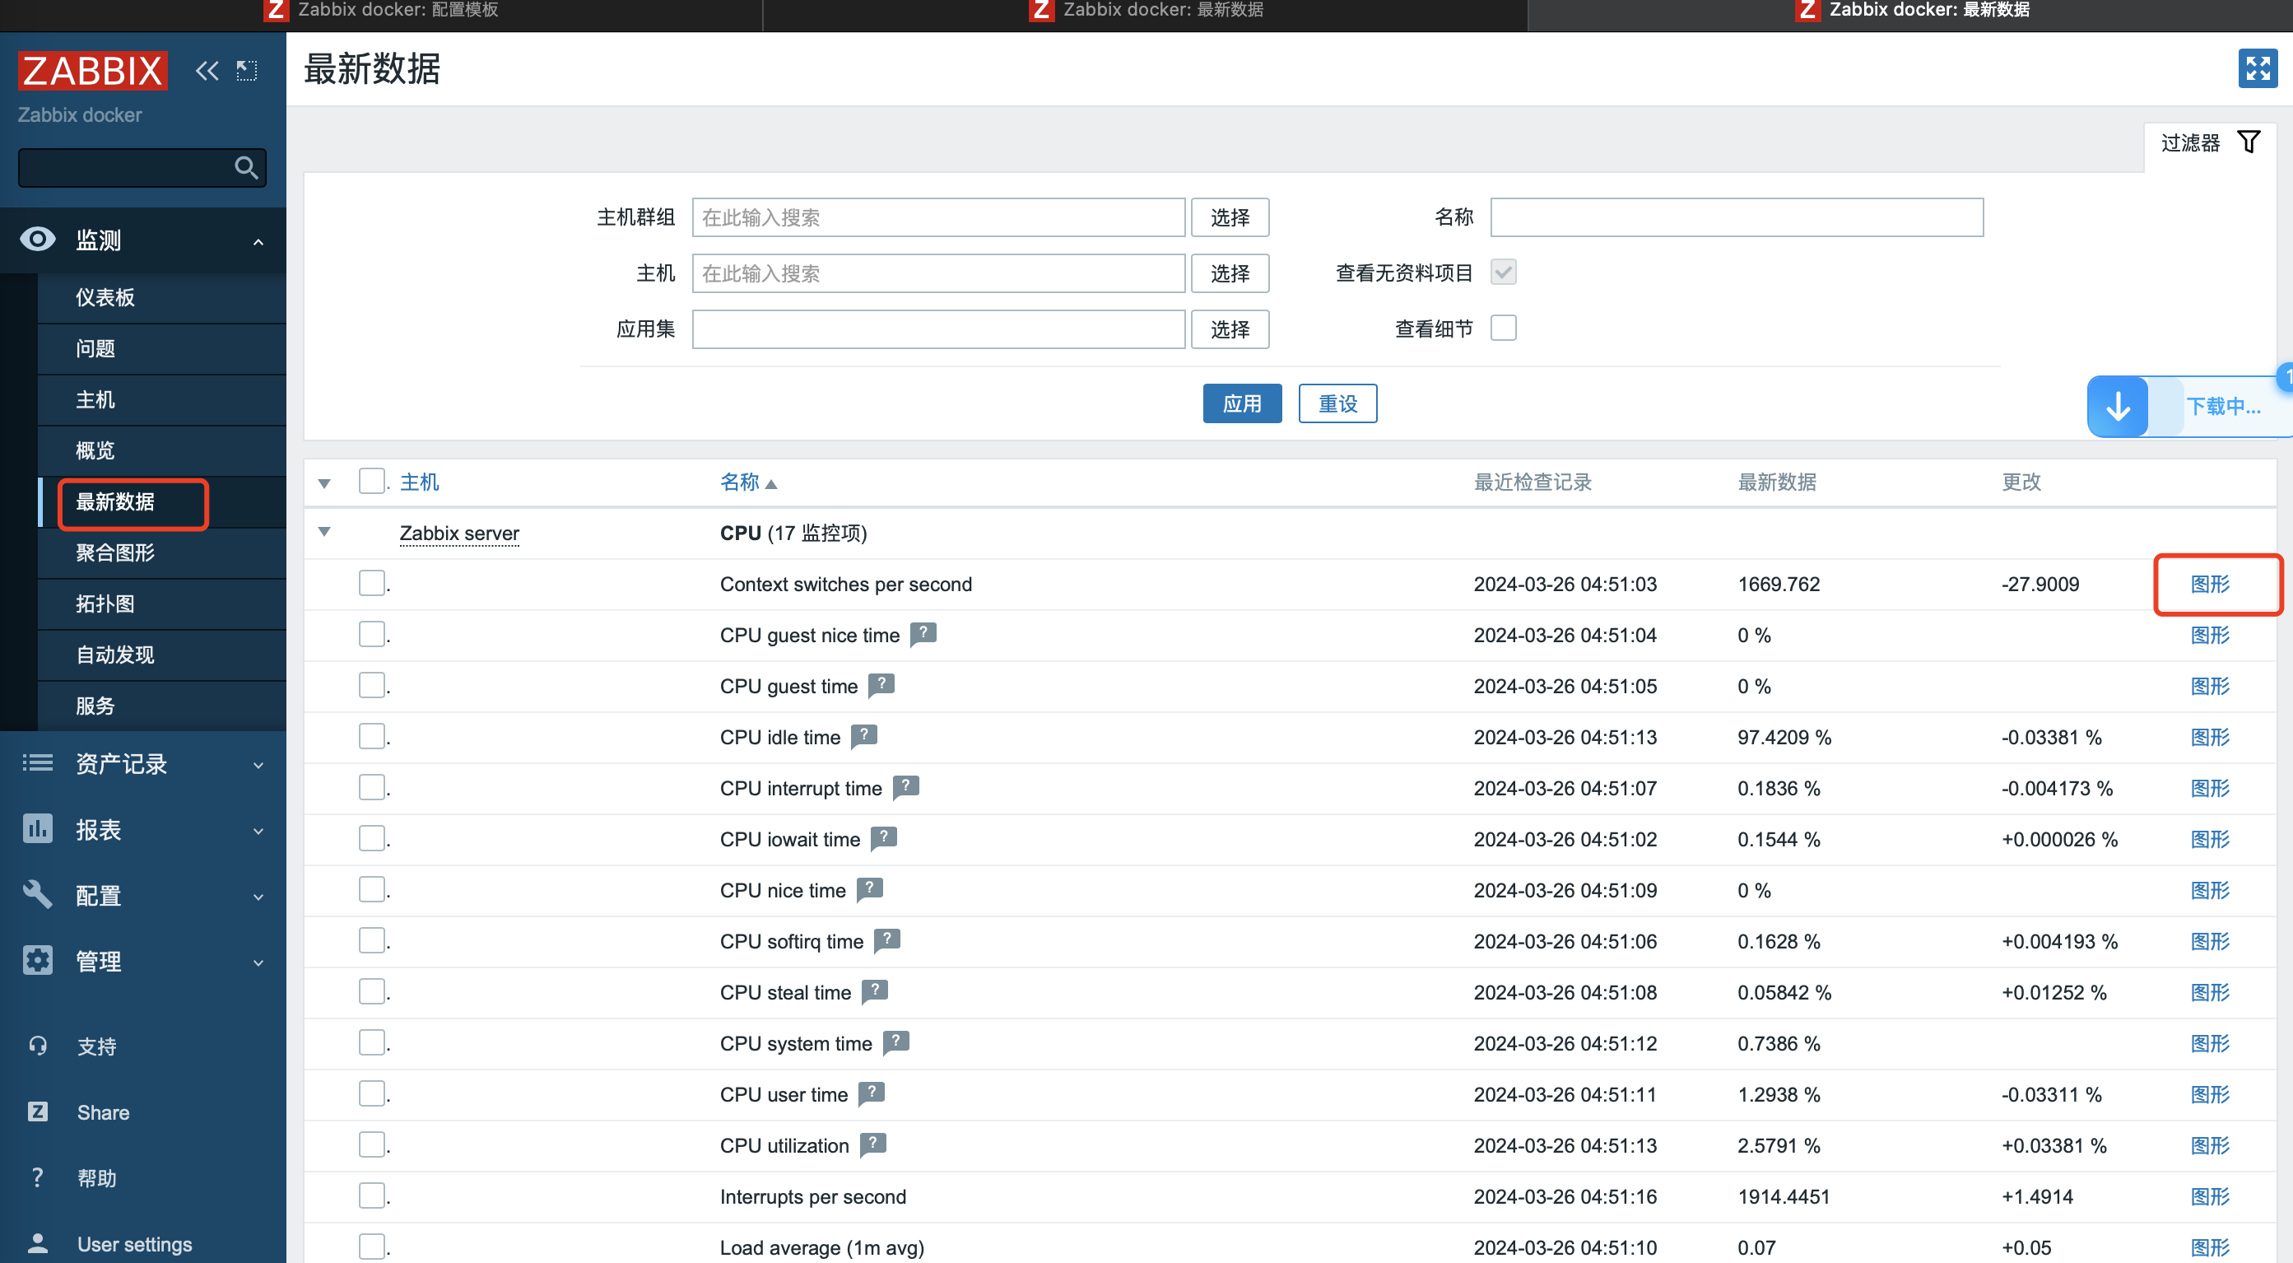Open help tooltip for CPU user time
2293x1263 pixels.
click(871, 1093)
